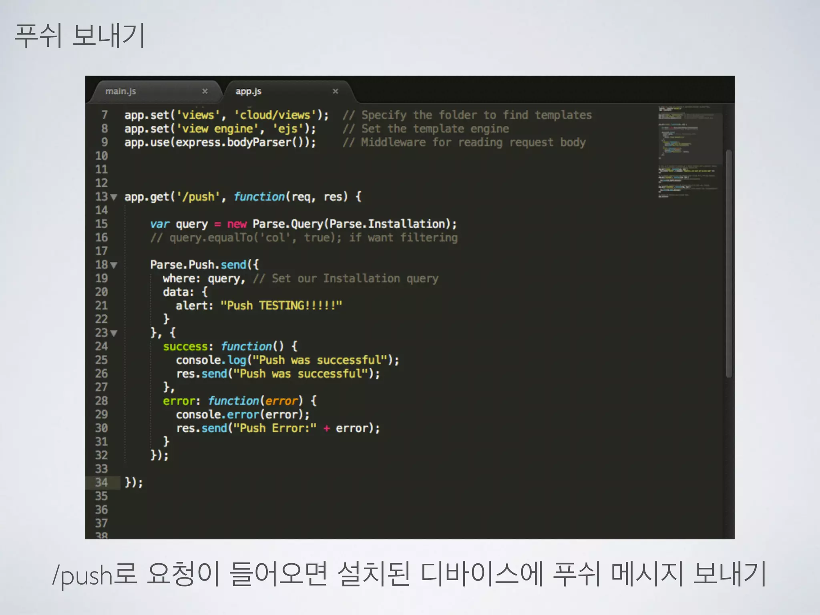Select the app.js tab

point(248,91)
